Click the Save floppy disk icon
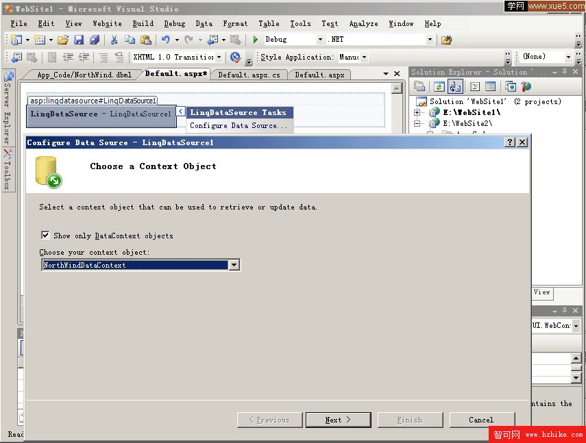Image resolution: width=586 pixels, height=443 pixels. click(79, 40)
